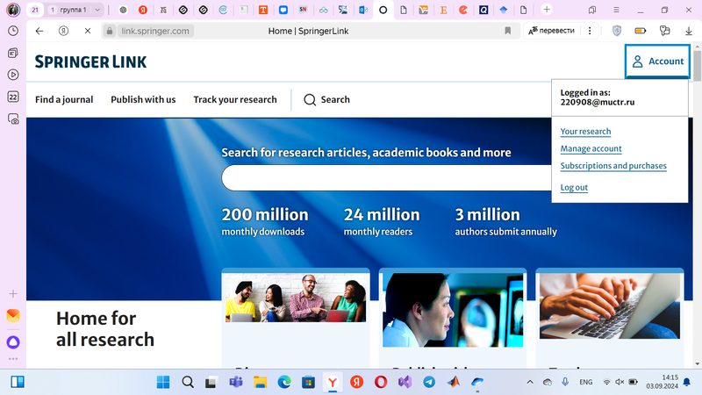Click the 21 tabs counter badge

click(x=35, y=10)
